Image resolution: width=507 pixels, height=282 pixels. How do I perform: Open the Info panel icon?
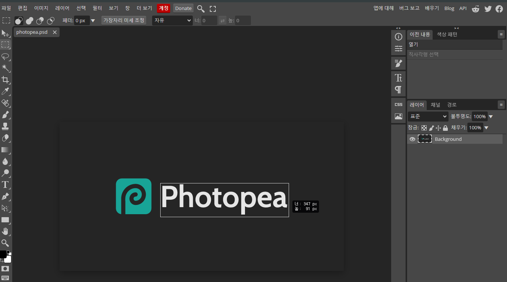[399, 37]
